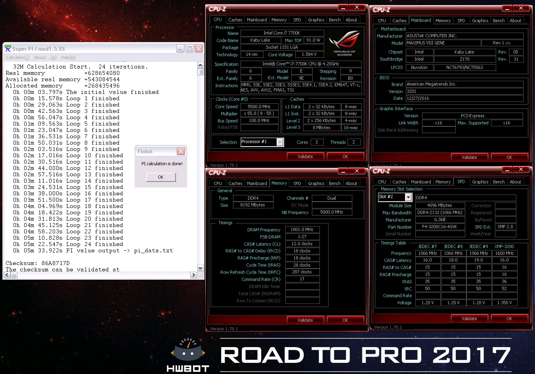Click the CAS# Latency 12.0 clocks value
The width and height of the screenshot is (535, 374).
(x=302, y=244)
